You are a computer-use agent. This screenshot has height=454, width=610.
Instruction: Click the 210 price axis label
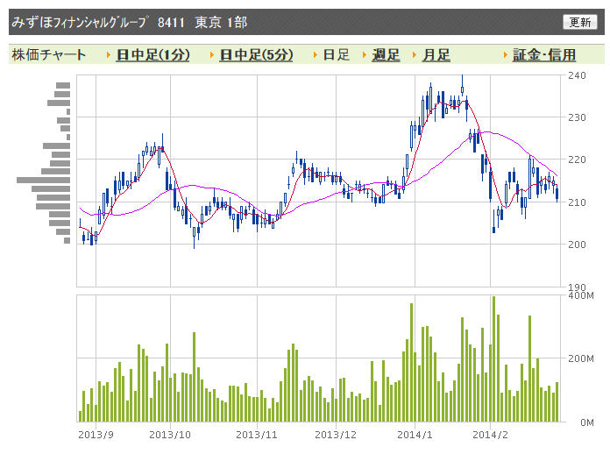[x=577, y=202]
